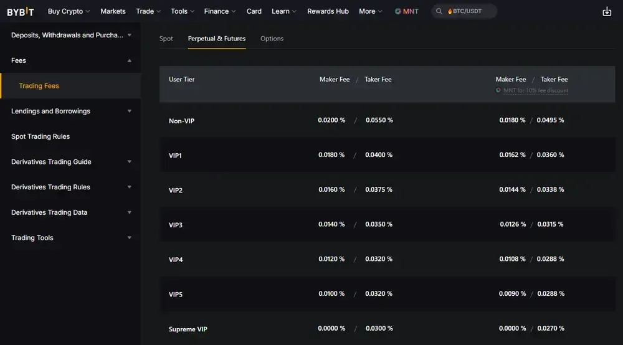Image resolution: width=623 pixels, height=345 pixels.
Task: Click the Bybit logo
Action: tap(21, 11)
